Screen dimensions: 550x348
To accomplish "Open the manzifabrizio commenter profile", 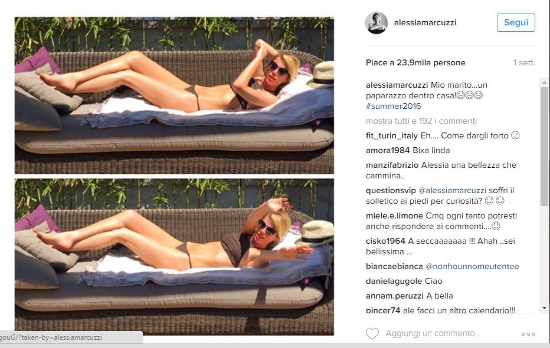I will point(392,165).
